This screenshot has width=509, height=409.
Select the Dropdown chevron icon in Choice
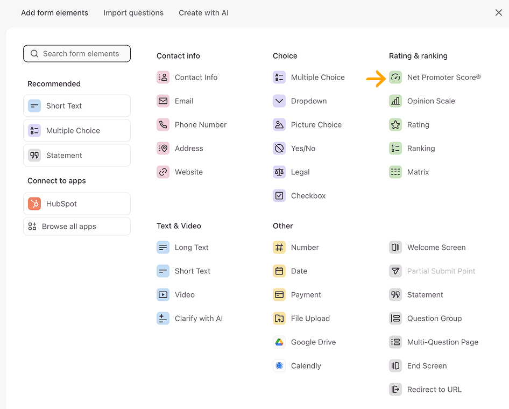[279, 101]
